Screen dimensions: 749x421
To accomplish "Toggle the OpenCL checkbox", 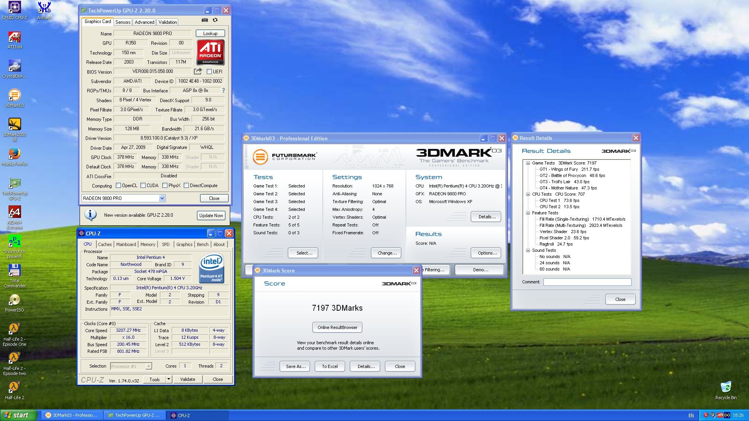I will [x=119, y=186].
